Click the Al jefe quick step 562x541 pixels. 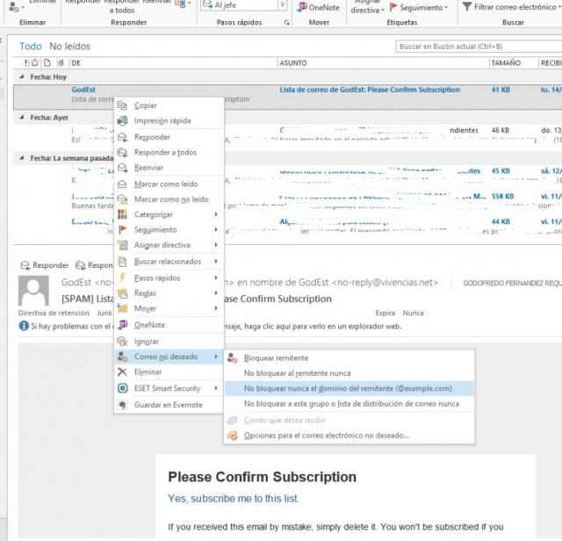239,5
